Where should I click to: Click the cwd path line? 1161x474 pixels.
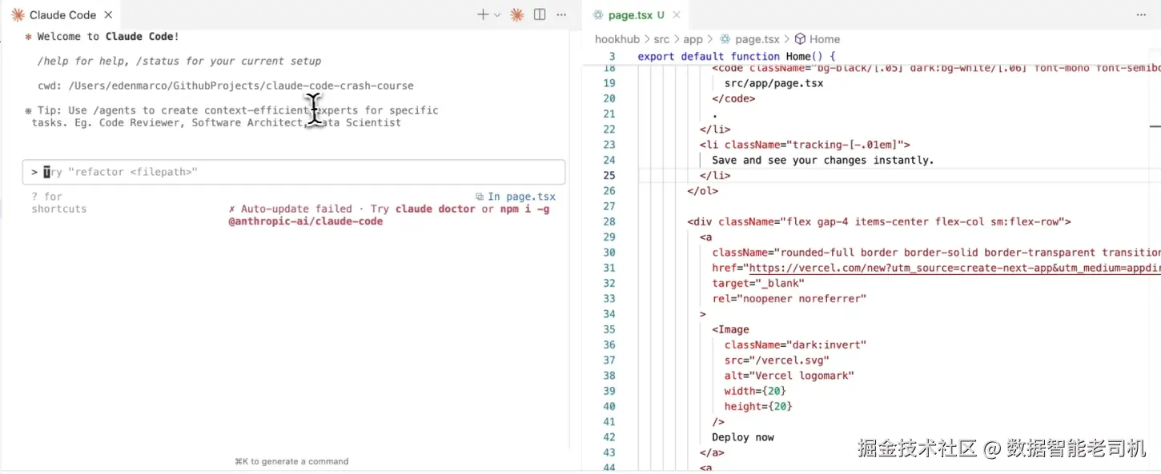(x=226, y=86)
